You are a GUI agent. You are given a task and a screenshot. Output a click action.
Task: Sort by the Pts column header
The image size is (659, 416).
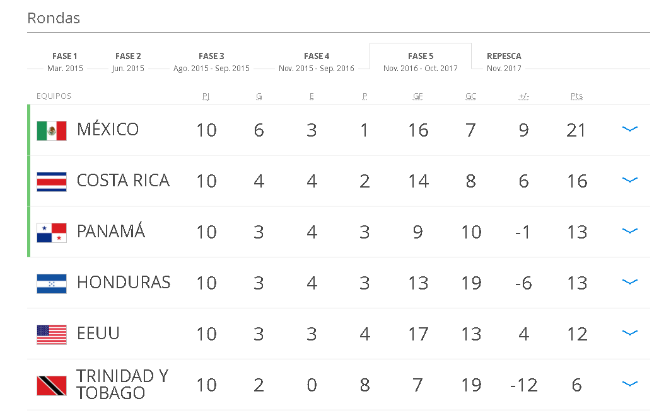[x=576, y=96]
